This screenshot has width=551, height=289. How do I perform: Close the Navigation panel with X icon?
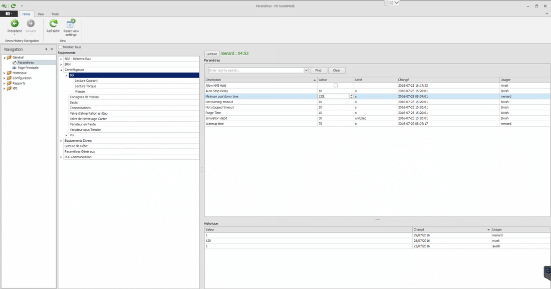52,50
